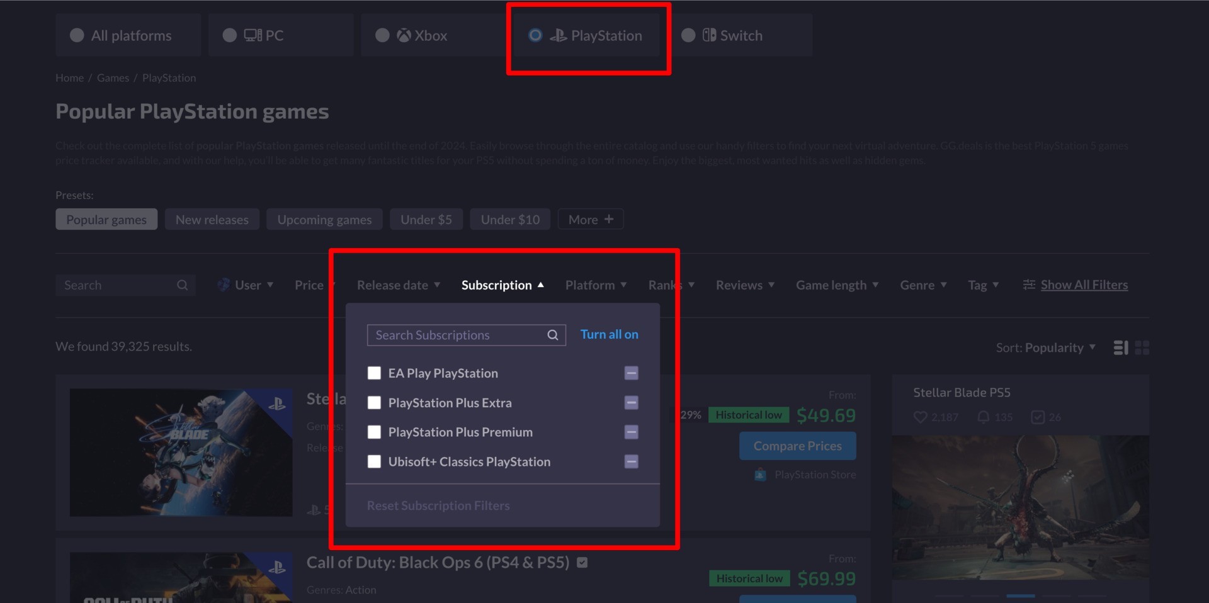
Task: Open the User filter dropdown
Action: click(246, 285)
